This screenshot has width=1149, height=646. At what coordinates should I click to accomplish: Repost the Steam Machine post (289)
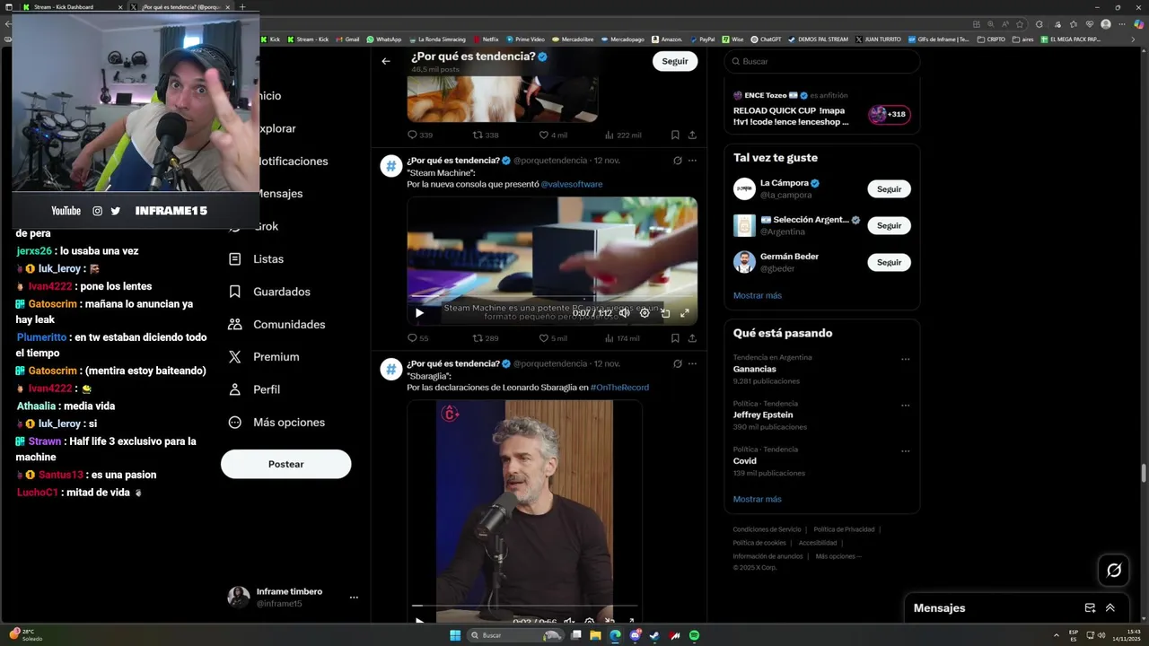[486, 338]
